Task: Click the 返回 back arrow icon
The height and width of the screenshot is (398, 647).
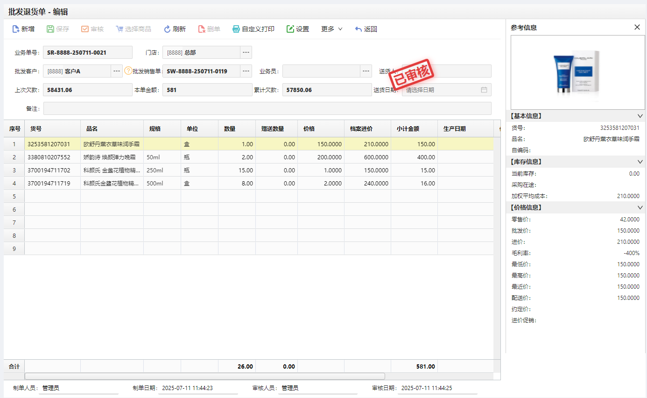Action: point(359,29)
